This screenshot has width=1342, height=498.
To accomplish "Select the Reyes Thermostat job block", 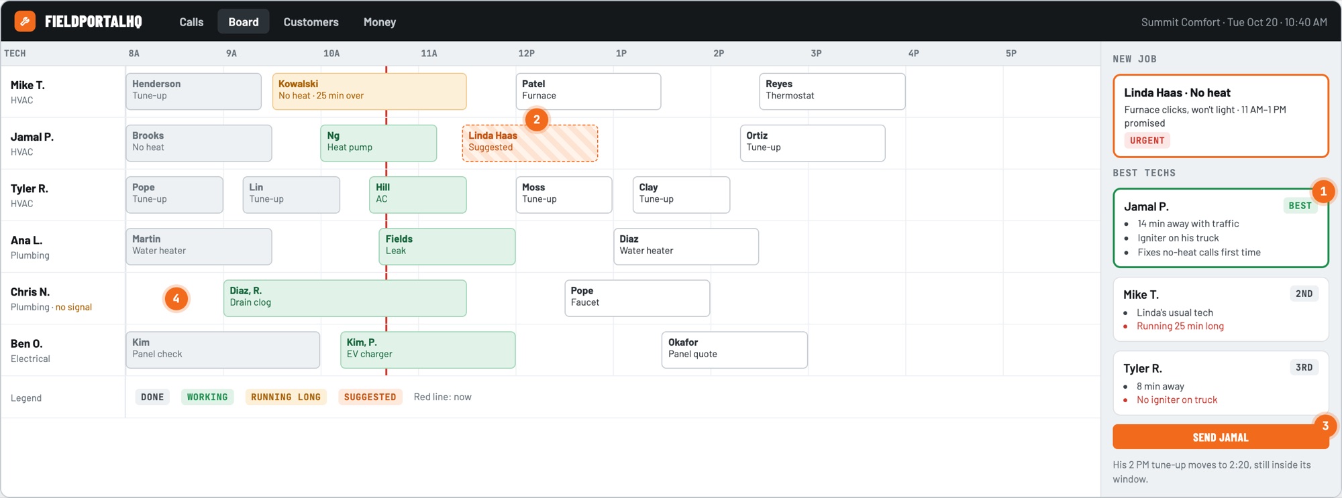I will point(832,91).
